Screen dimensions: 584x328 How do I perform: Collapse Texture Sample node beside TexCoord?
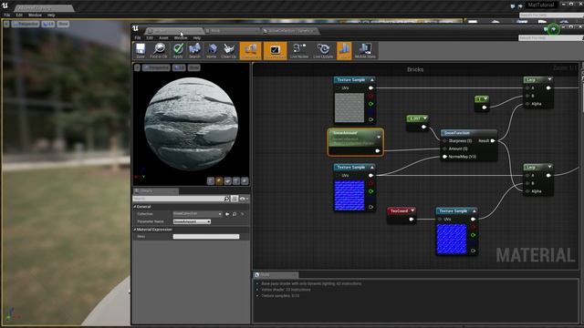pos(474,210)
